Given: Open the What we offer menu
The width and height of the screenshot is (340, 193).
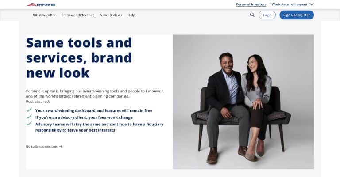Looking at the screenshot, I should [44, 15].
